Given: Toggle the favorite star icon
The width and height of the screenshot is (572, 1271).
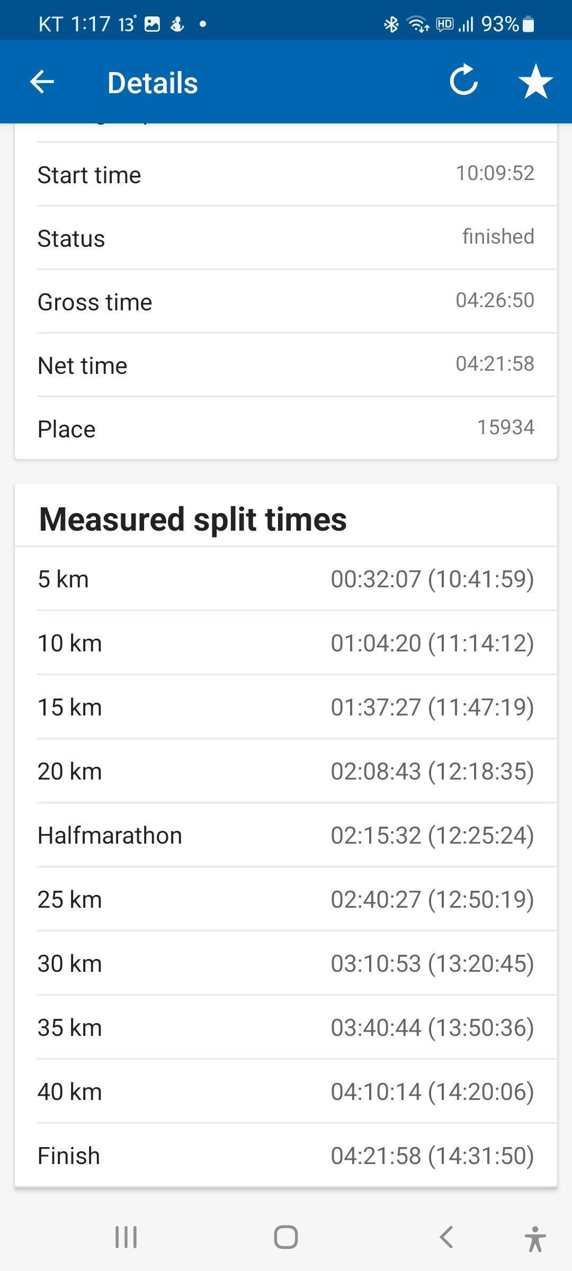Looking at the screenshot, I should point(535,82).
